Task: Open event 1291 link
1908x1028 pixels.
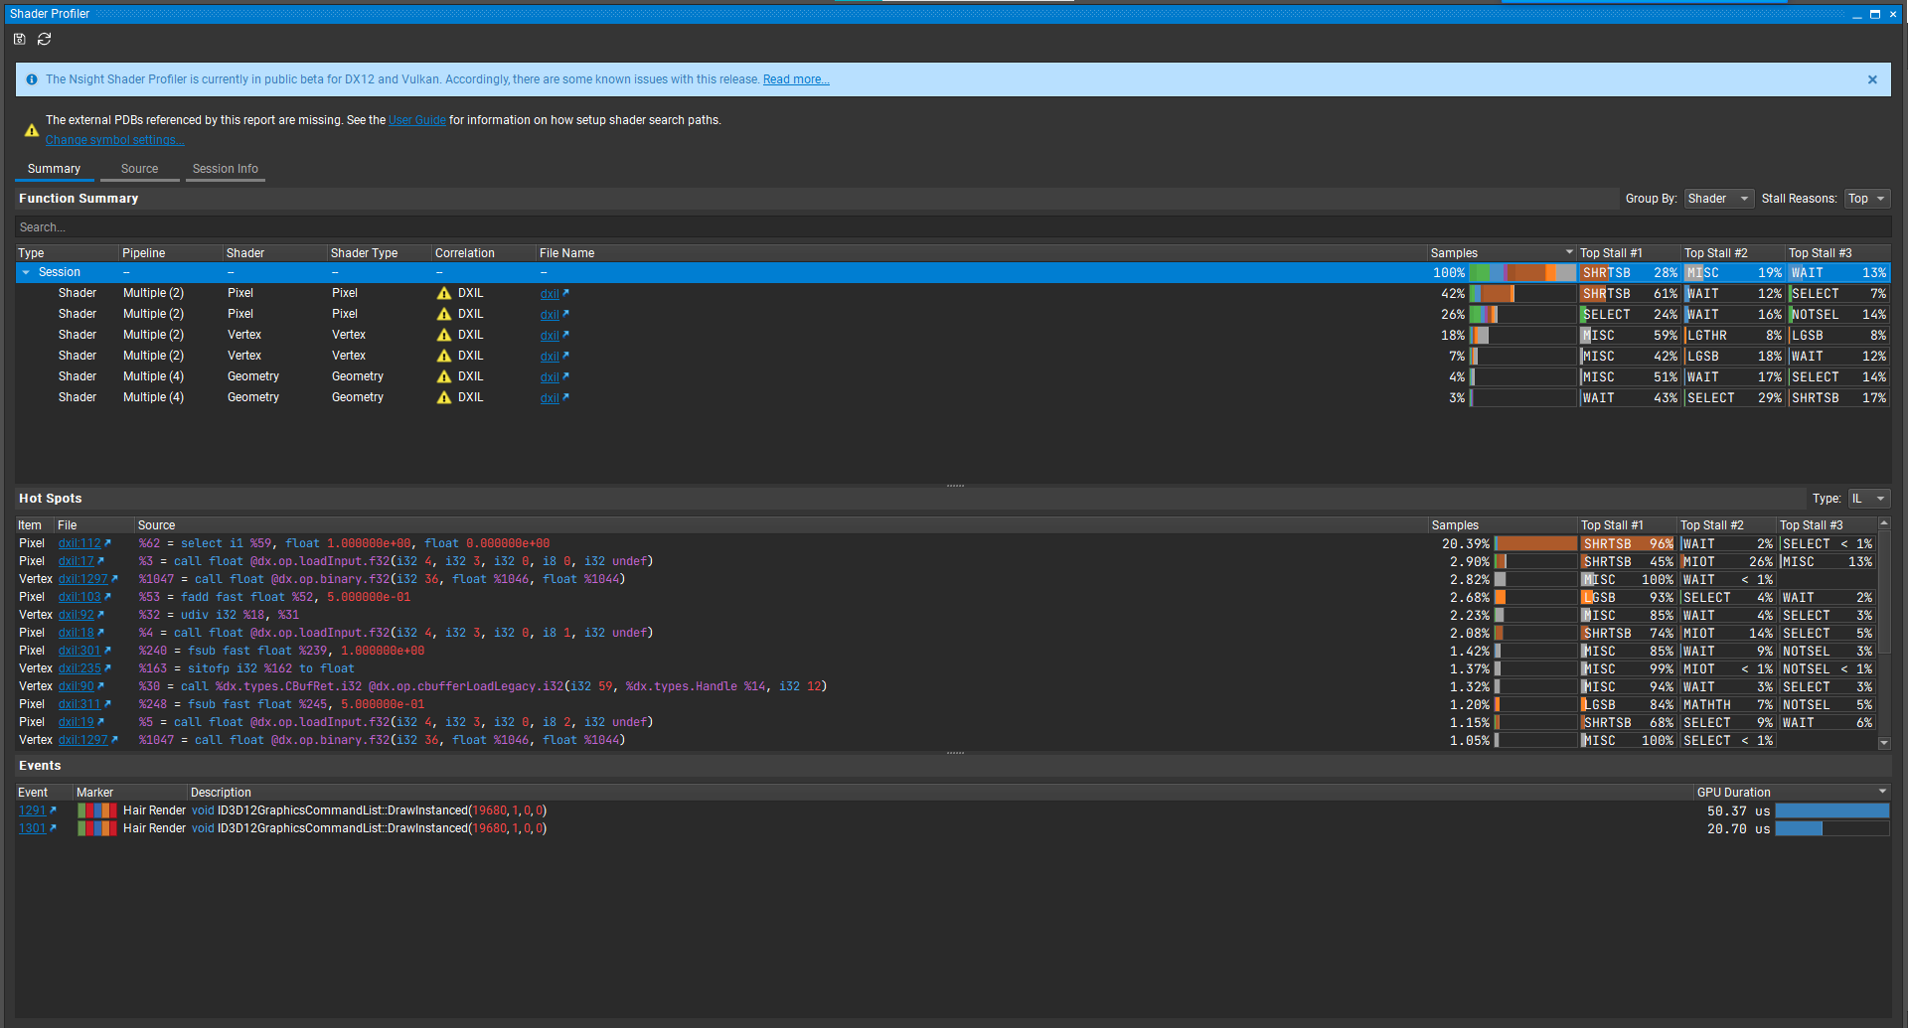Action: [32, 810]
